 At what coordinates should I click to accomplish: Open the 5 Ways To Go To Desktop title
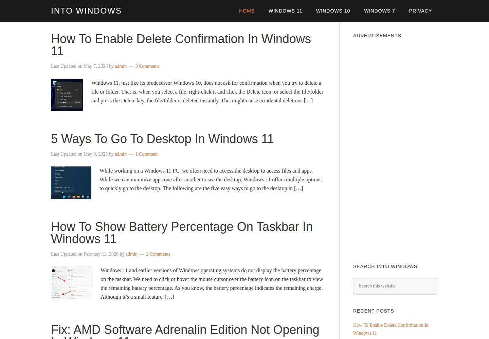162,139
